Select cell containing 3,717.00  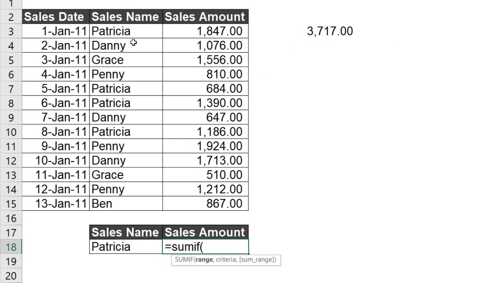pyautogui.click(x=330, y=31)
